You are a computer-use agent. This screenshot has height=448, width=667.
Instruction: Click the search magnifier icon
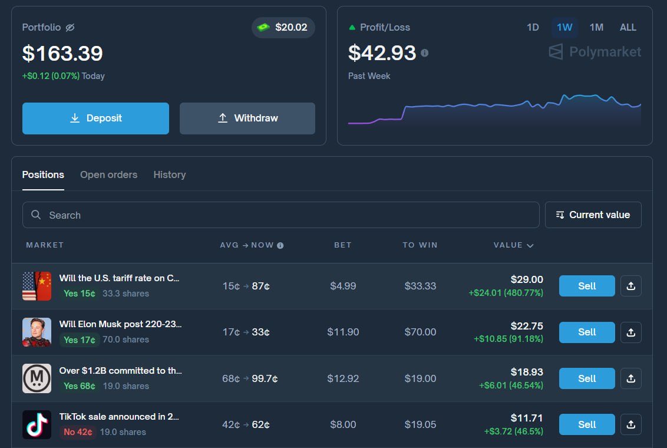[36, 215]
